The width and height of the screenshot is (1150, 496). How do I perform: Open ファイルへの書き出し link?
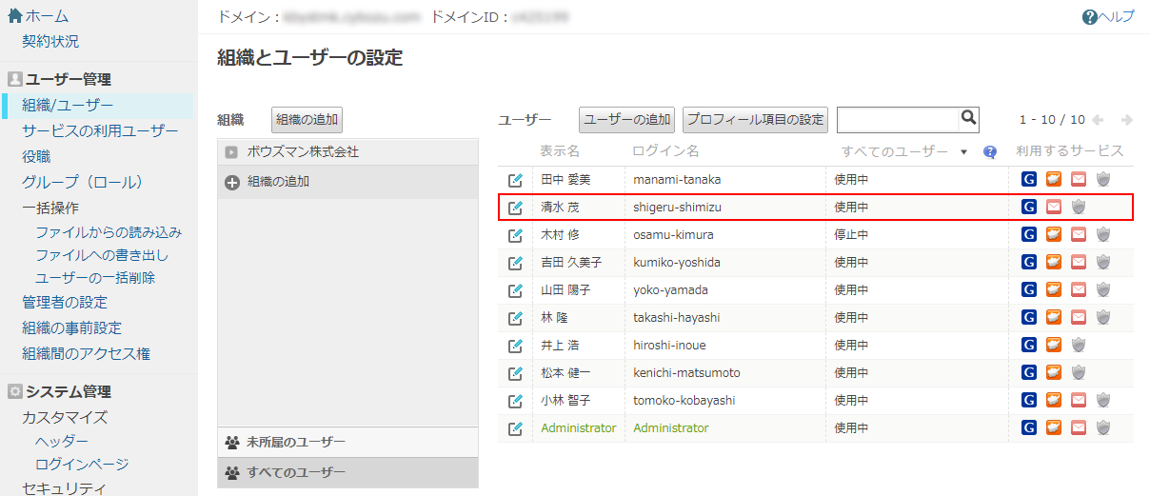tap(102, 255)
